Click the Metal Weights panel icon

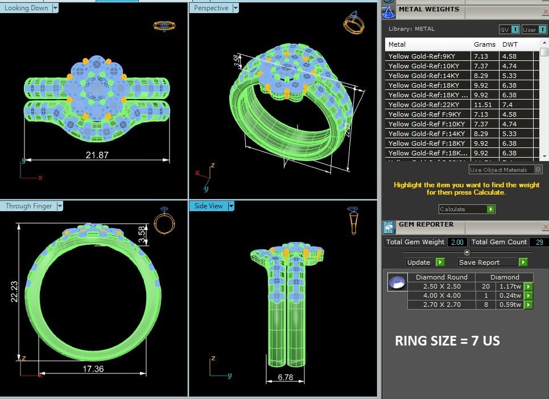click(389, 11)
